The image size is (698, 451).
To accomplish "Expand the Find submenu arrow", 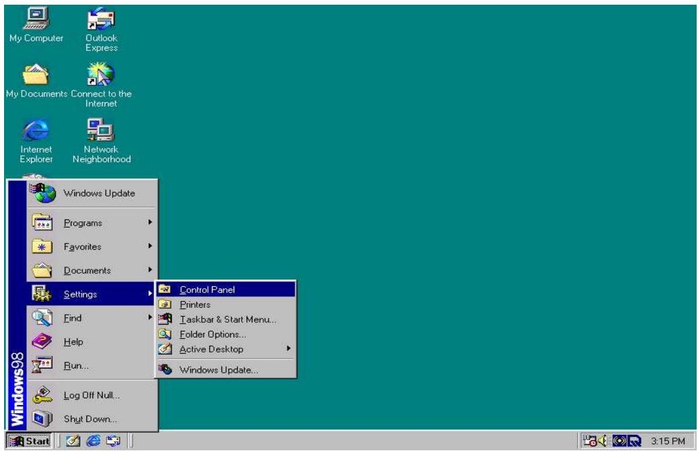I will tap(150, 317).
